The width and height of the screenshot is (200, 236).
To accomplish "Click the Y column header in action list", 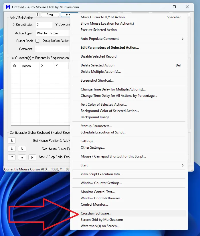I will pyautogui.click(x=61, y=66).
